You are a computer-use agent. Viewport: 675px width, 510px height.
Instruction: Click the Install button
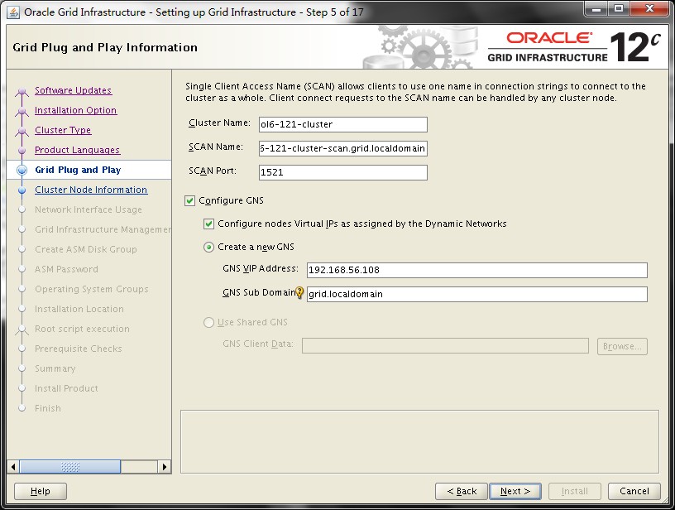[x=574, y=491]
